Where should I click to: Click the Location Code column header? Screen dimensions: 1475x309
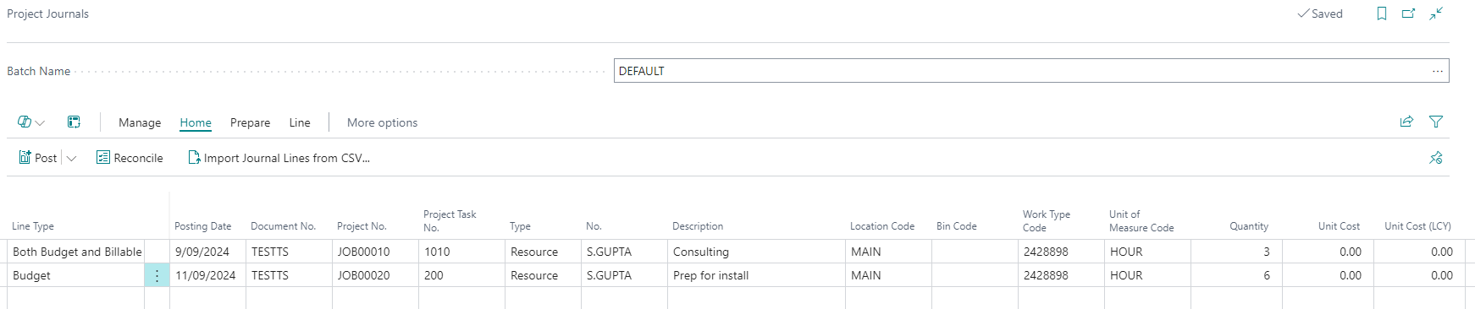coord(882,226)
